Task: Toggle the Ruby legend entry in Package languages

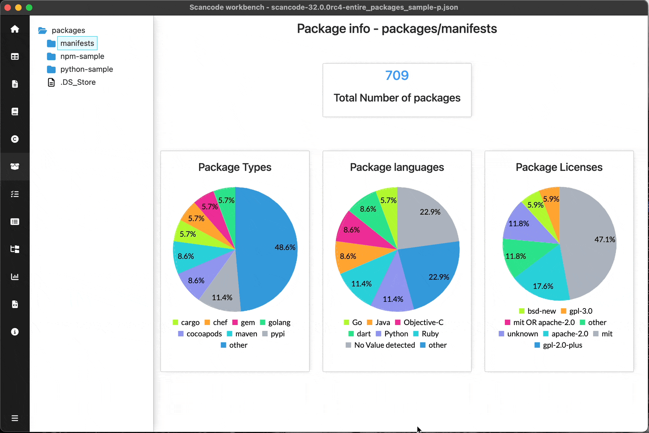Action: click(x=426, y=334)
